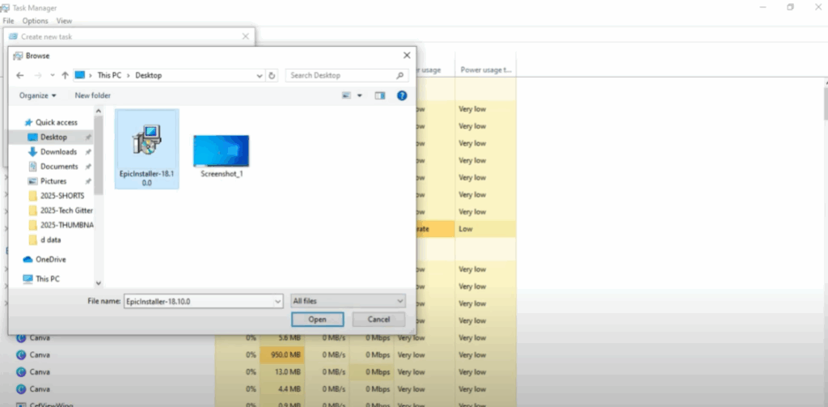828x407 pixels.
Task: Click the New folder button
Action: point(92,95)
